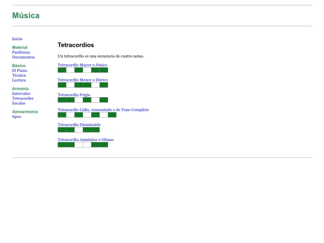324x243 pixels.
Task: Click the Menor o Dórico interval diagram
Action: coord(83,85)
